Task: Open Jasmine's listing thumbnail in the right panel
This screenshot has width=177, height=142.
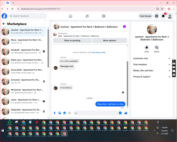Action: [152, 29]
